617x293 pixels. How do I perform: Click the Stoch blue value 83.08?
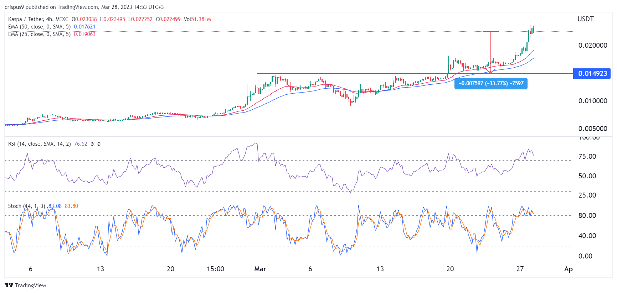(55, 206)
